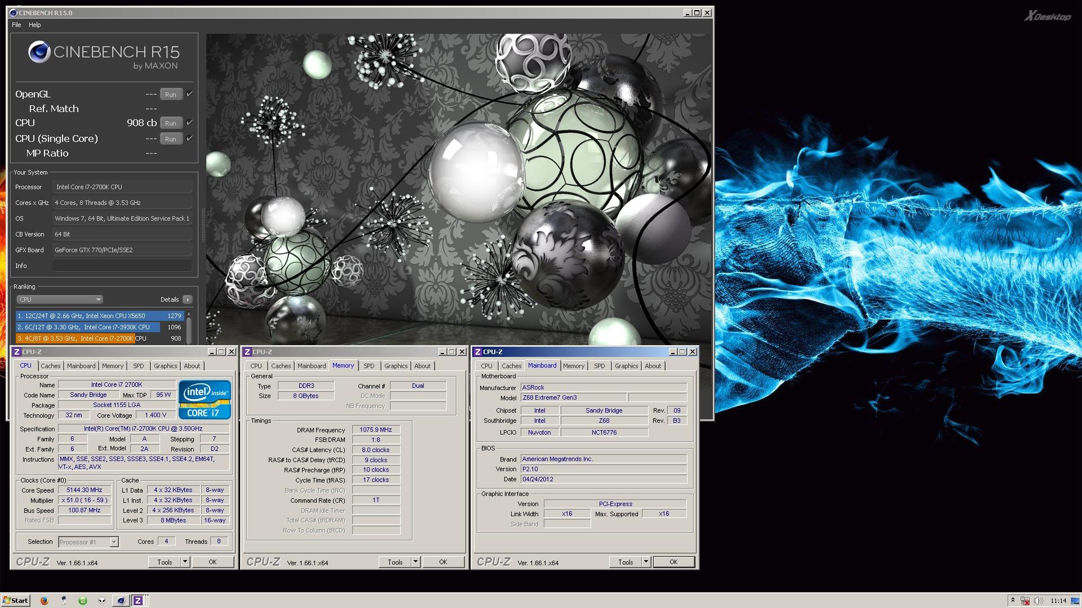Click the Details arrow button in Ranking
The height and width of the screenshot is (608, 1082).
(x=188, y=299)
